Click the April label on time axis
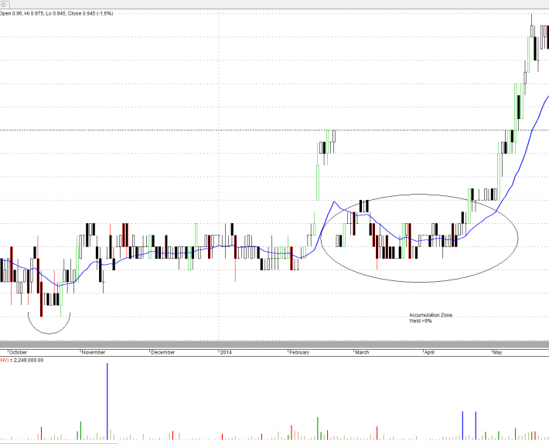Screen dimensions: 549x444 point(431,352)
